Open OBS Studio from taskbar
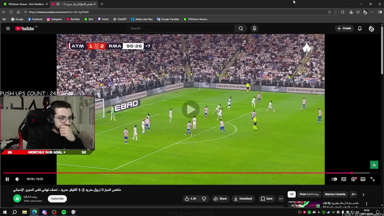 point(54,212)
